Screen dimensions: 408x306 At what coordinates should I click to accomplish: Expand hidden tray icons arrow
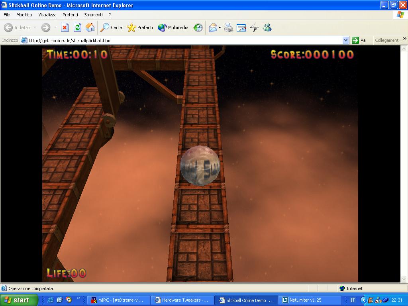tap(363, 300)
